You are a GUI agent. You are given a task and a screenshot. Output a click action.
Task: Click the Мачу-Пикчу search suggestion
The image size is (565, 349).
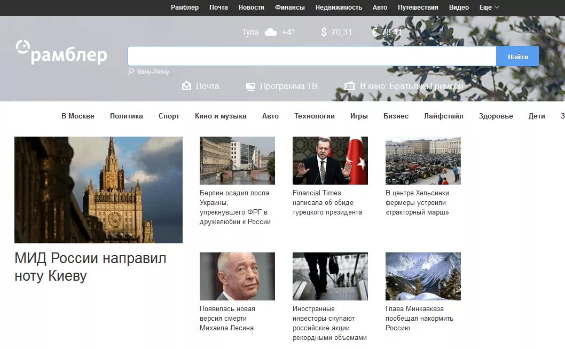coord(153,72)
